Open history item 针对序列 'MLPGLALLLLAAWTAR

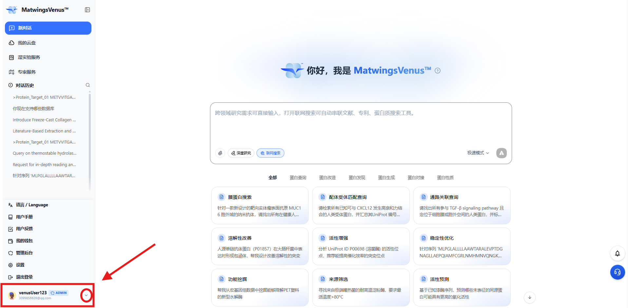coord(44,176)
